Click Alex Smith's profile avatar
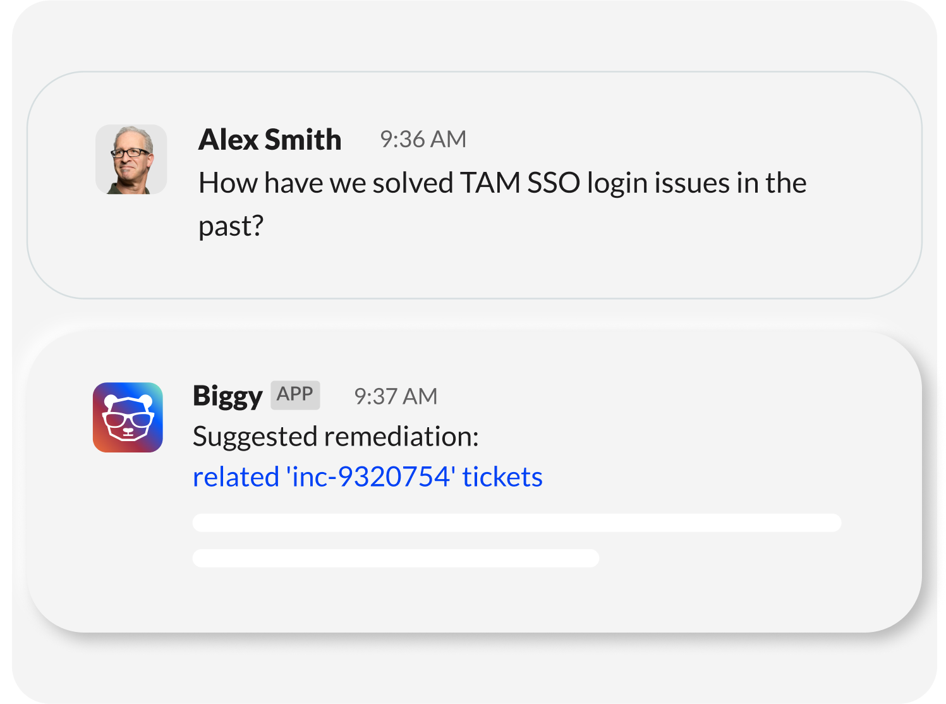 (x=131, y=159)
